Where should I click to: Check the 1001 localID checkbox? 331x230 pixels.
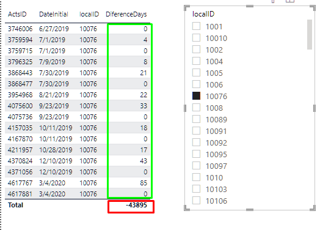(196, 26)
